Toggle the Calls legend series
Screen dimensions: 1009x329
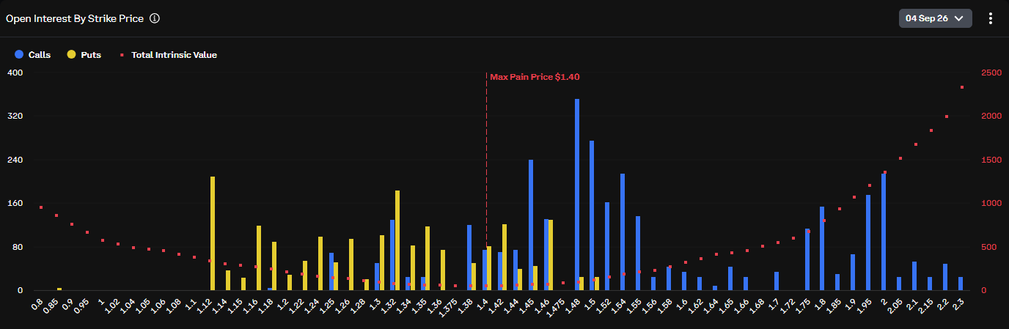[x=33, y=54]
